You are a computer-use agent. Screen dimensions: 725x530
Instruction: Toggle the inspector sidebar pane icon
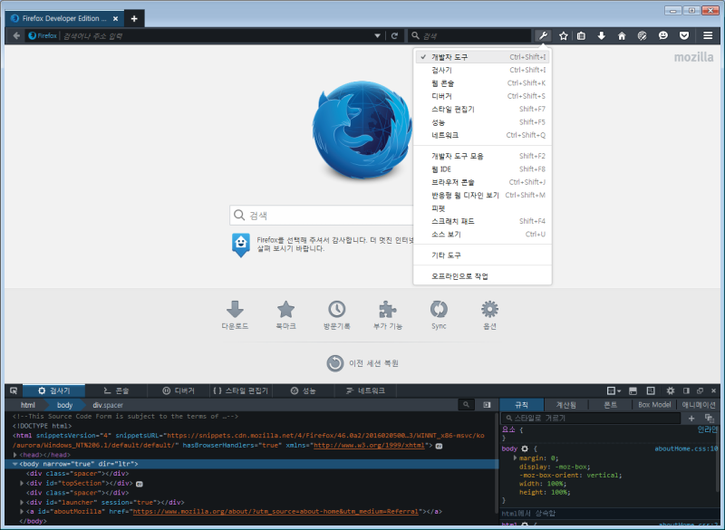tap(487, 405)
